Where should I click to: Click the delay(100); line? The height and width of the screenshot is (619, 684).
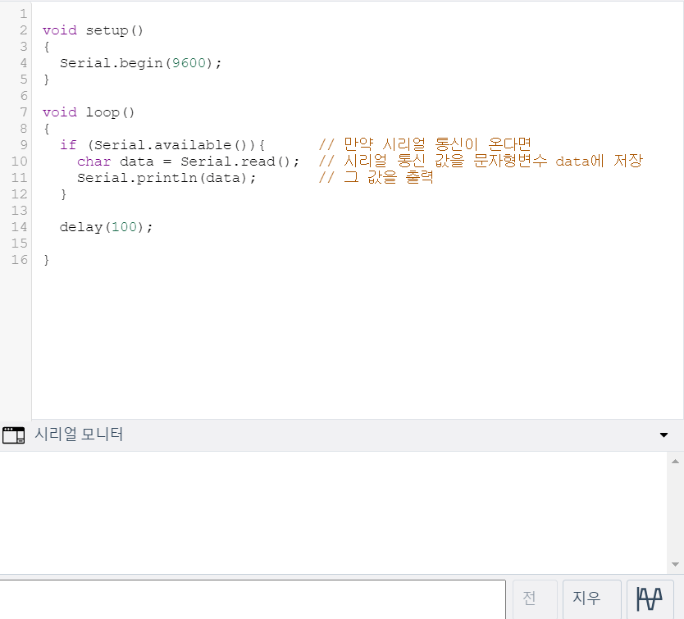coord(106,227)
